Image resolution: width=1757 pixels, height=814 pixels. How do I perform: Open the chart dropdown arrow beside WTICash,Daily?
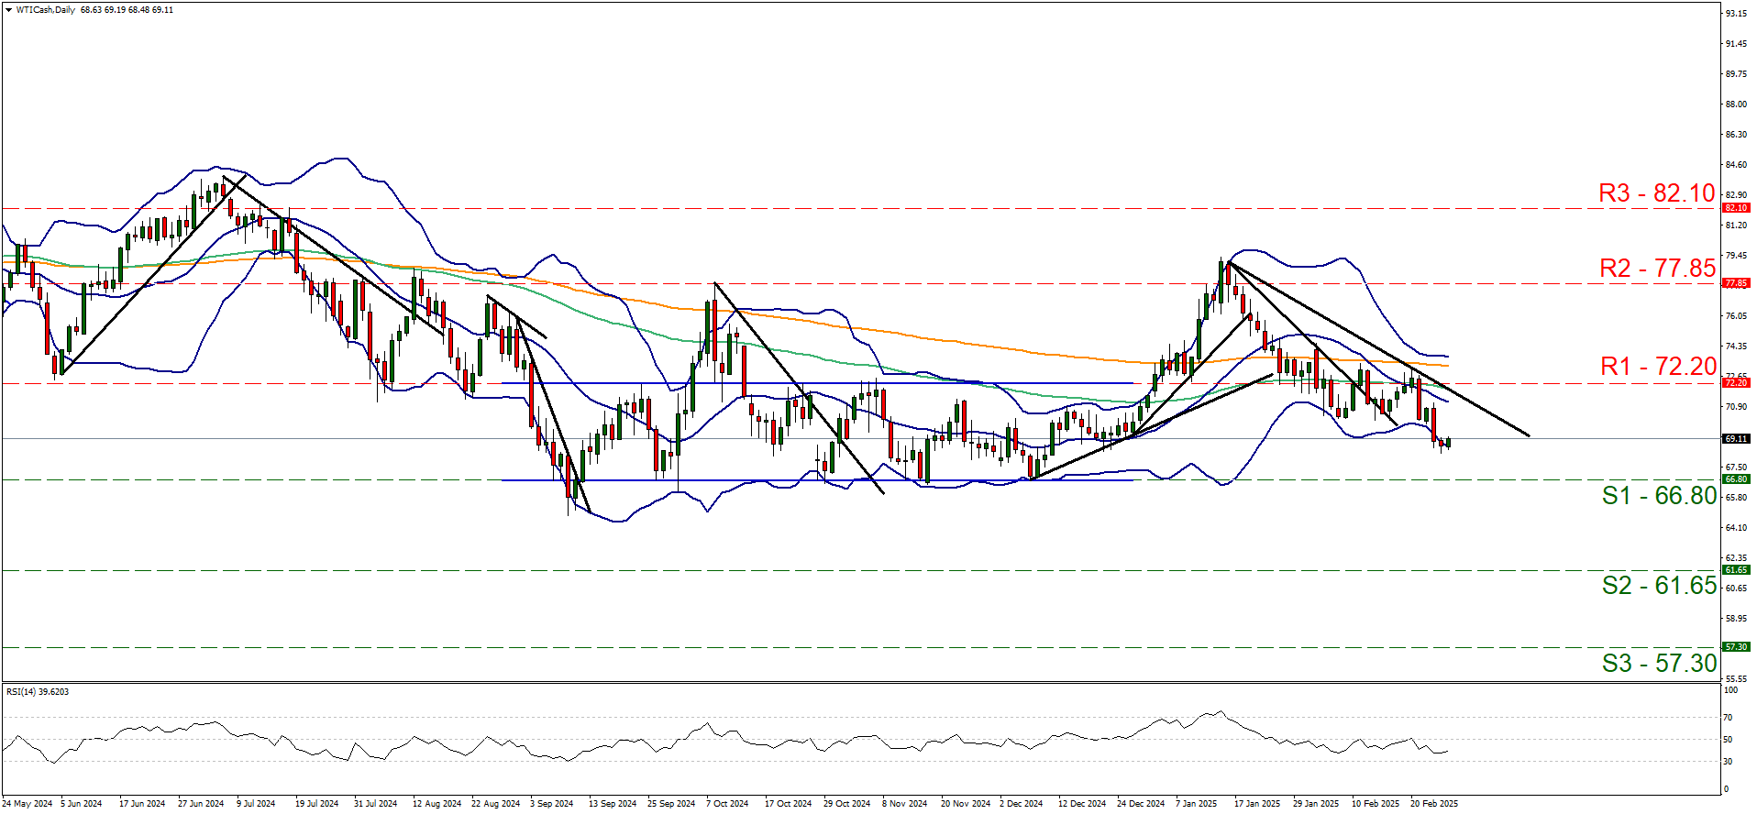point(8,10)
